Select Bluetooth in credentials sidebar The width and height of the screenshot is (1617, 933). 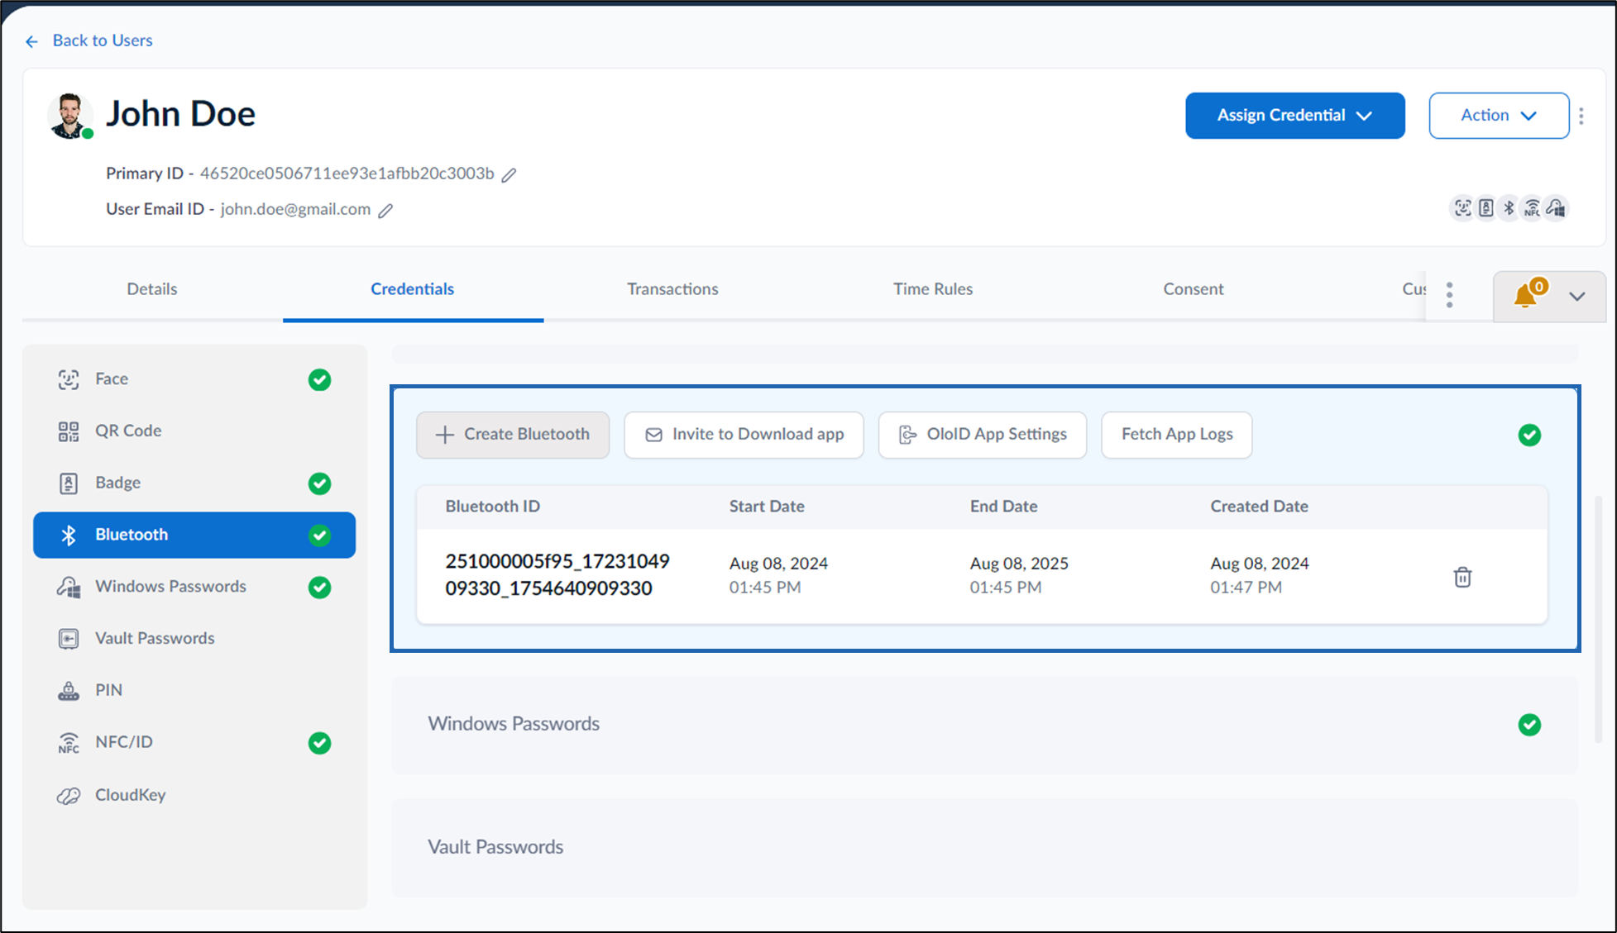[194, 535]
